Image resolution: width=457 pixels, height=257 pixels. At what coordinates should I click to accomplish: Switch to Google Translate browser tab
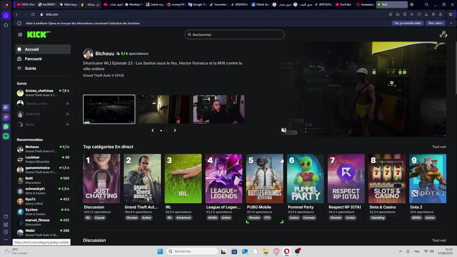pos(197,5)
